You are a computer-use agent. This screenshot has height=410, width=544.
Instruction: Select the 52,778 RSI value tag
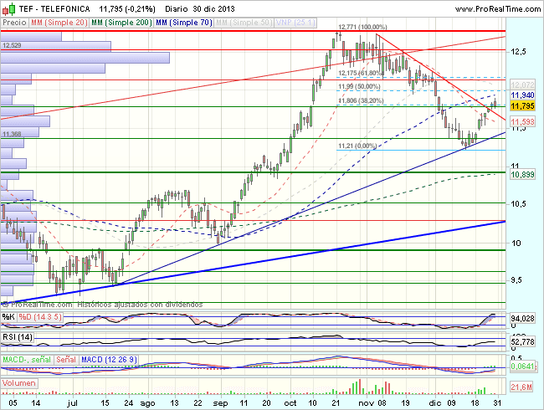[x=523, y=341]
